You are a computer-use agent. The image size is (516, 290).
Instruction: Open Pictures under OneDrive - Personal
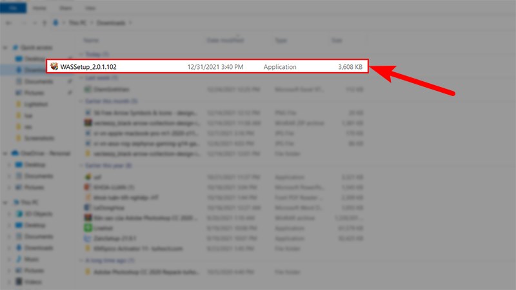[34, 188]
